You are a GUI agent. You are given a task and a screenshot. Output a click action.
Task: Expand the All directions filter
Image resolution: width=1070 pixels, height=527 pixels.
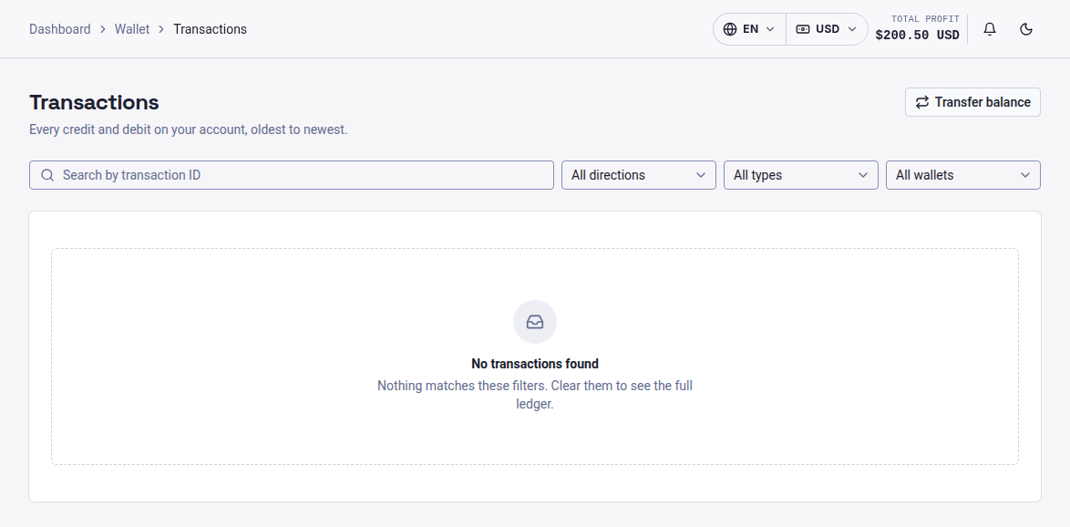pyautogui.click(x=639, y=175)
